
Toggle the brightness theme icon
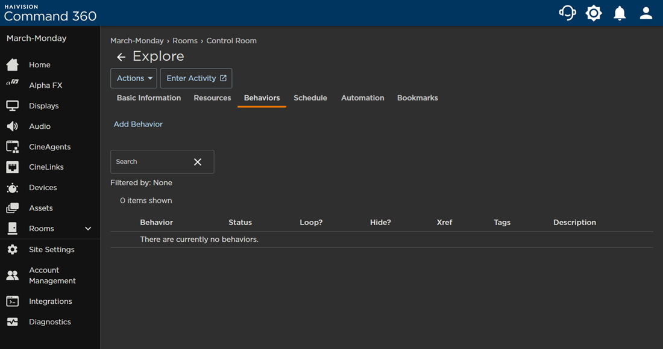point(594,13)
